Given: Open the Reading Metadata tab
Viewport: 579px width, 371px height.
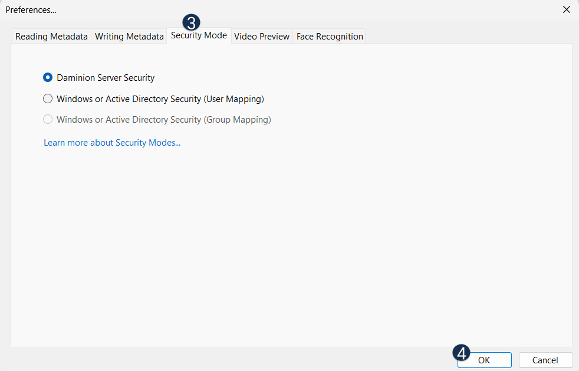Looking at the screenshot, I should [x=51, y=37].
